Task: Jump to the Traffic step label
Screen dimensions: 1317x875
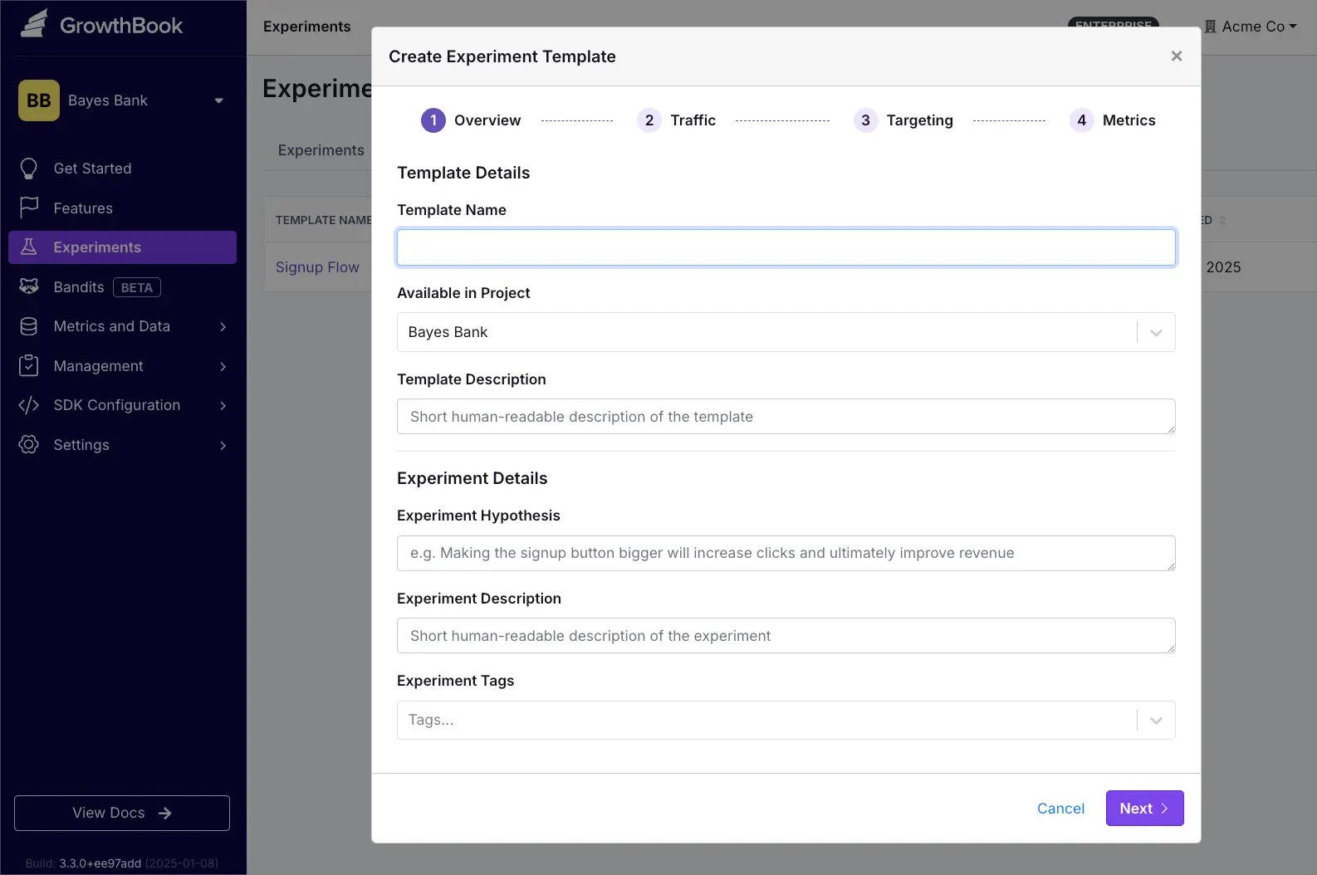Action: 693,120
